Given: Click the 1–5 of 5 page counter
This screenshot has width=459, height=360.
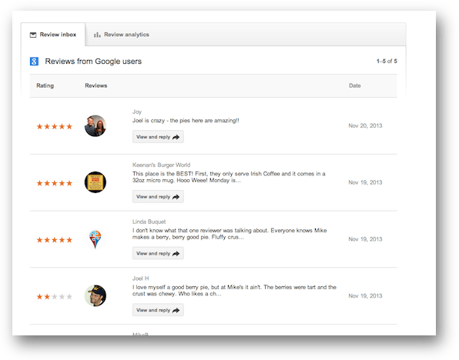Looking at the screenshot, I should pyautogui.click(x=387, y=61).
